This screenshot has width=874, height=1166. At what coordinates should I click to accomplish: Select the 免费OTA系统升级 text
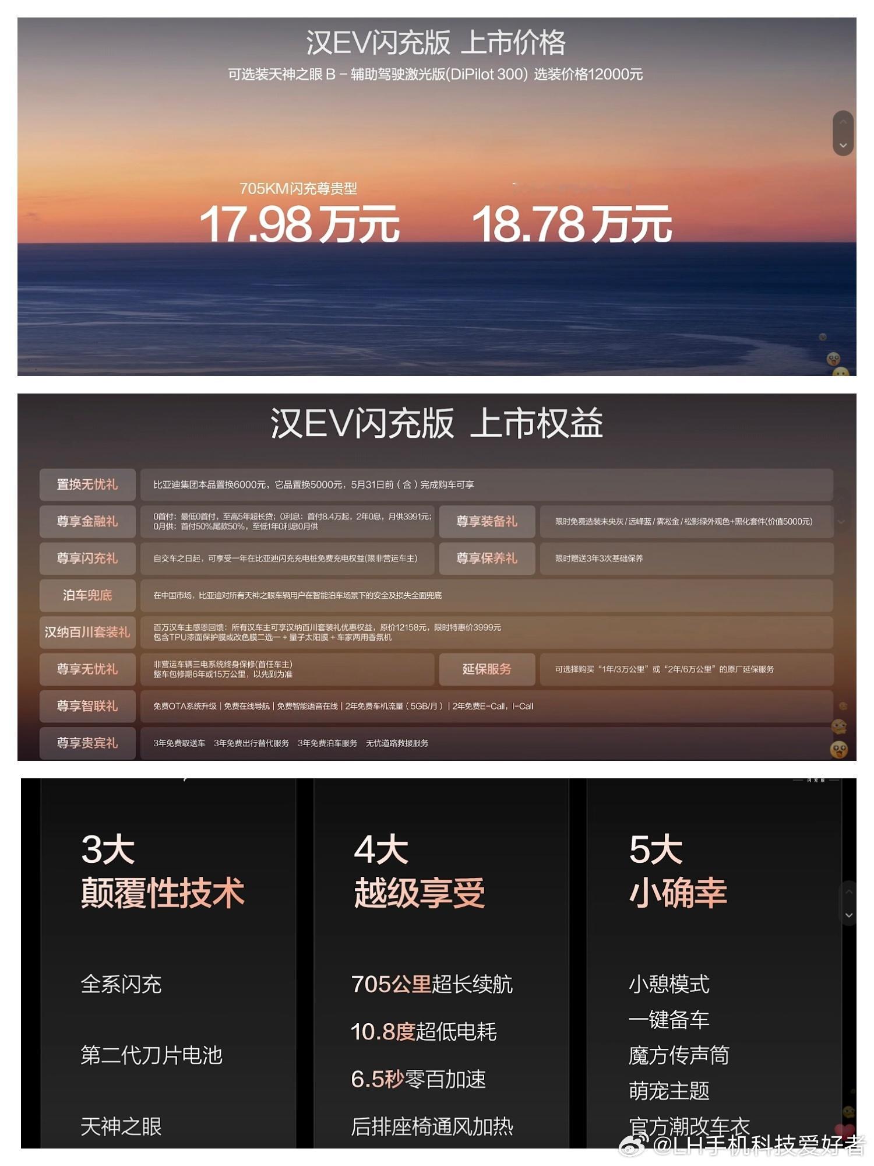[343, 706]
